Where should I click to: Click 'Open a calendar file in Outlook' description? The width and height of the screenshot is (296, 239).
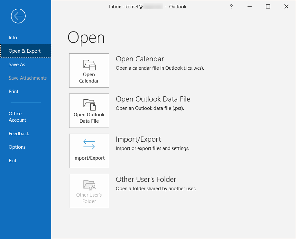click(x=160, y=68)
